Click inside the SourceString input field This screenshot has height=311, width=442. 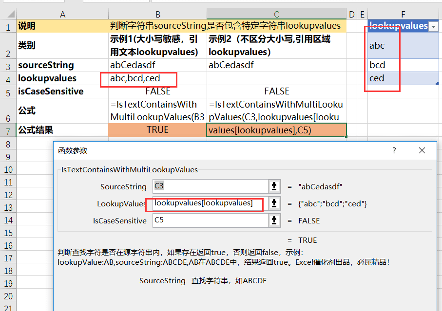211,186
